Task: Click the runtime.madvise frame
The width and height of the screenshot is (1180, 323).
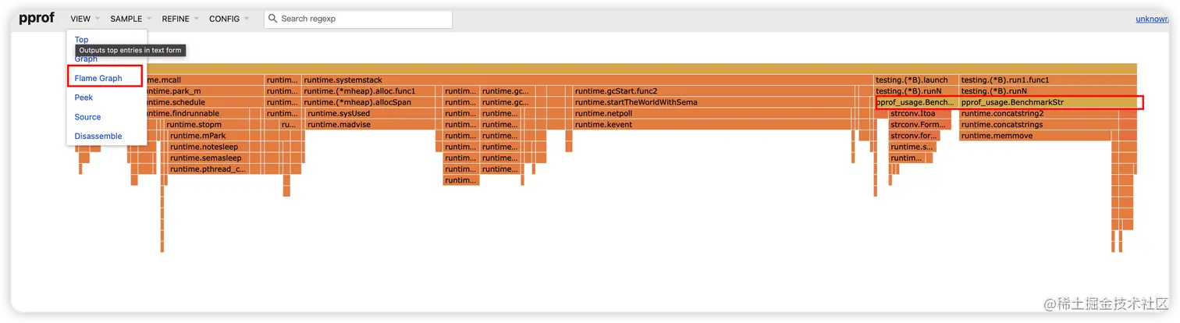Action: tap(370, 124)
